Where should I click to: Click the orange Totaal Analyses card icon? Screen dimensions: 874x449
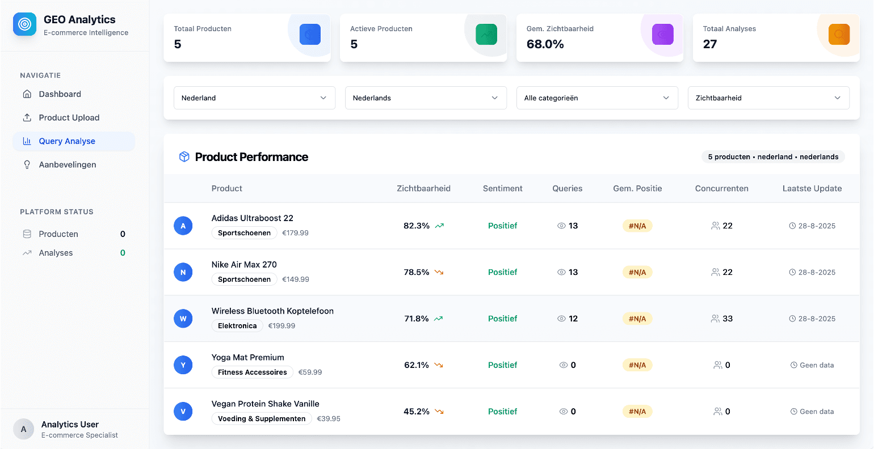click(x=839, y=35)
